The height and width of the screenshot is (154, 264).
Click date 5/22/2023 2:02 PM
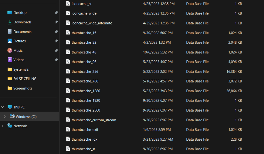(x=158, y=71)
